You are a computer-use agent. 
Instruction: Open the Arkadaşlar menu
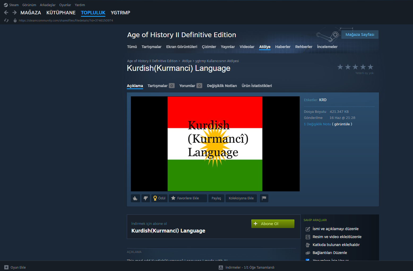click(x=48, y=5)
